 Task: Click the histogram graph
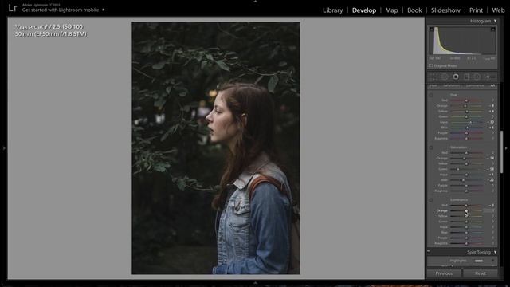click(462, 41)
